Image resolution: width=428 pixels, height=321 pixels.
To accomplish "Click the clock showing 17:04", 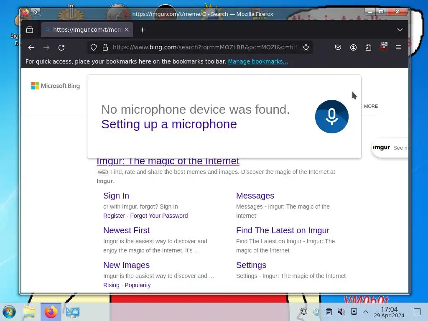I will (389, 312).
